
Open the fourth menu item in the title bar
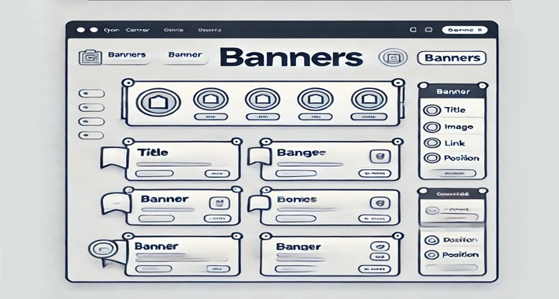click(x=209, y=30)
